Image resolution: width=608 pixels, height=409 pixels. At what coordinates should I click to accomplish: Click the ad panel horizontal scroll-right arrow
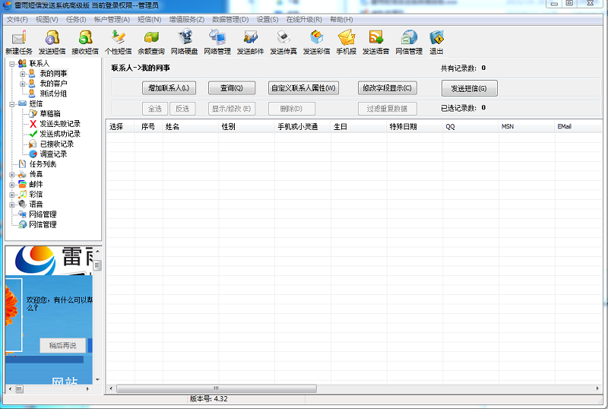click(87, 388)
